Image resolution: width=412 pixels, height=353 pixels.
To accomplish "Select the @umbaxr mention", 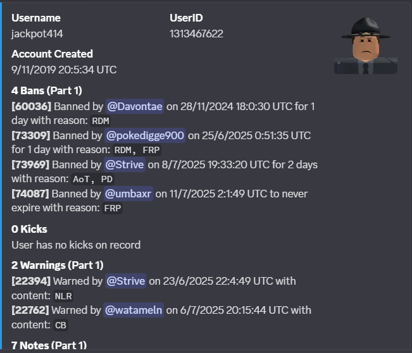I will pyautogui.click(x=128, y=194).
